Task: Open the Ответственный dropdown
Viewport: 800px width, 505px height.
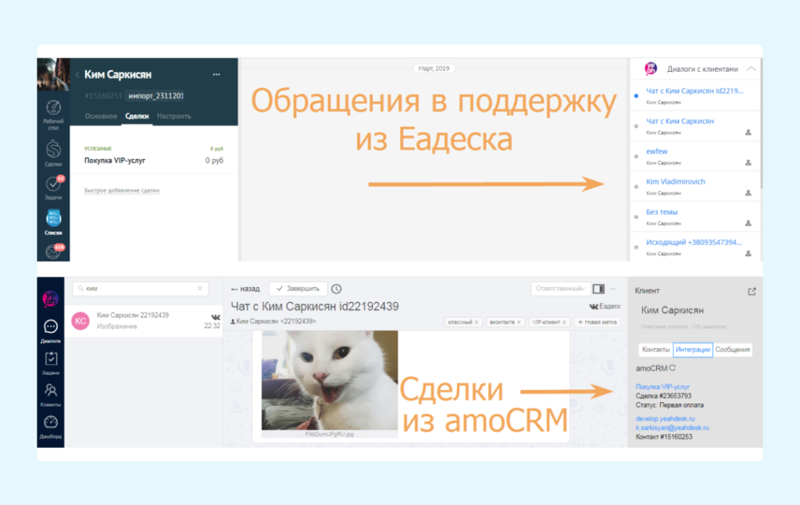Action: tap(559, 289)
